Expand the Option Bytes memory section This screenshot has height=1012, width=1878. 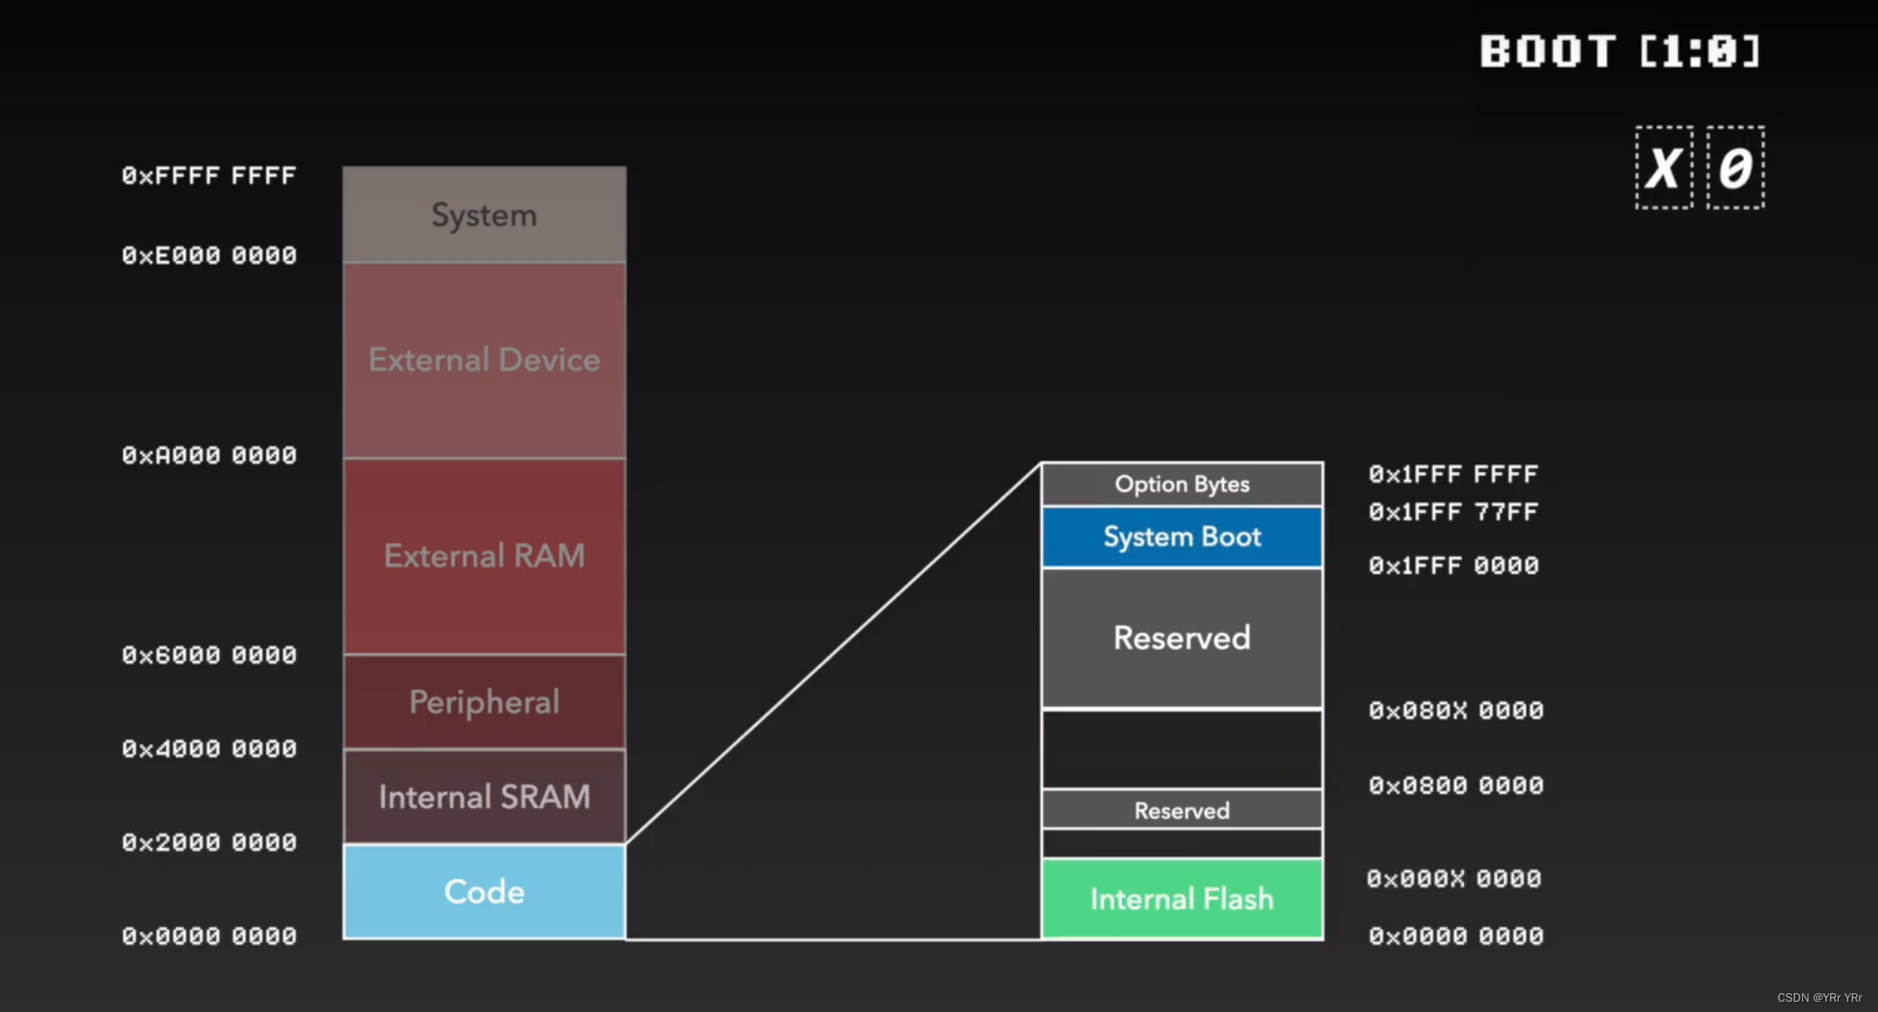pyautogui.click(x=1183, y=486)
